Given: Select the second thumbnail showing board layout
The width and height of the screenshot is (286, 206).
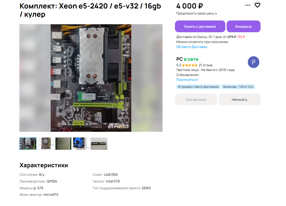Looking at the screenshot, I should pyautogui.click(x=46, y=144).
